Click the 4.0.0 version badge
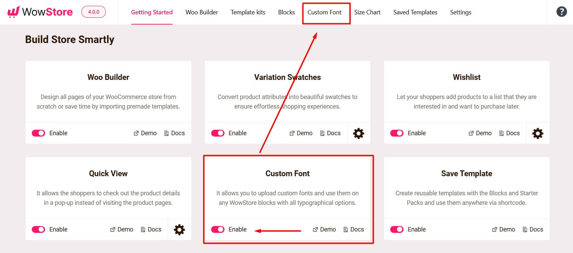The height and width of the screenshot is (253, 573). click(x=93, y=11)
